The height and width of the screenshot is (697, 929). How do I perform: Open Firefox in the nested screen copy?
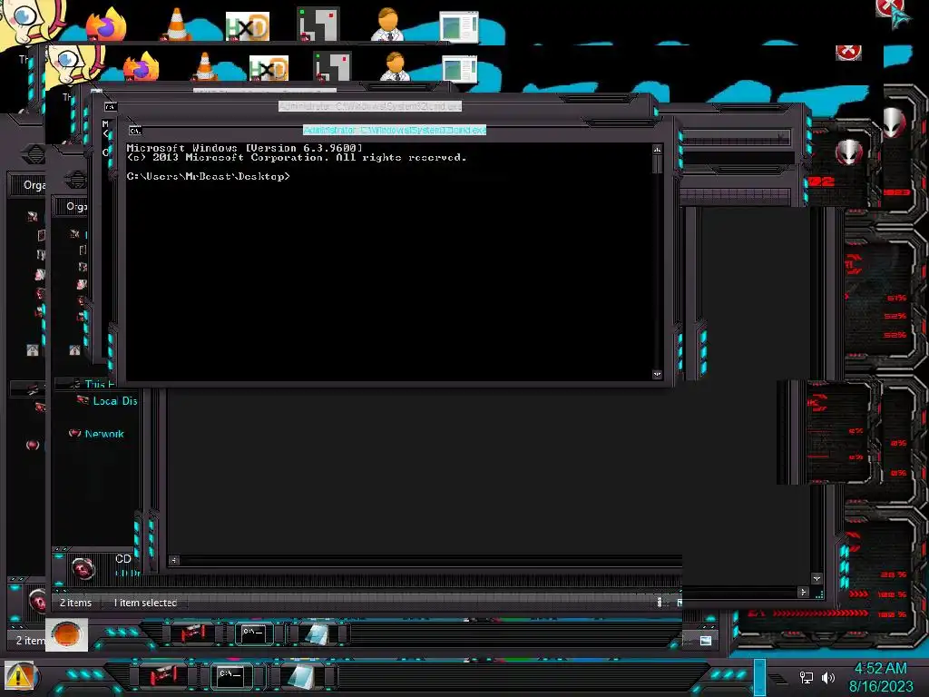tap(141, 66)
